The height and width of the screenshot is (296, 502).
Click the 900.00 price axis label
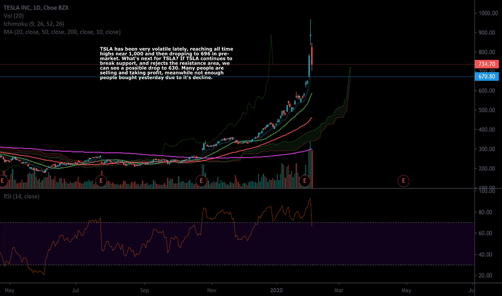tap(486, 33)
